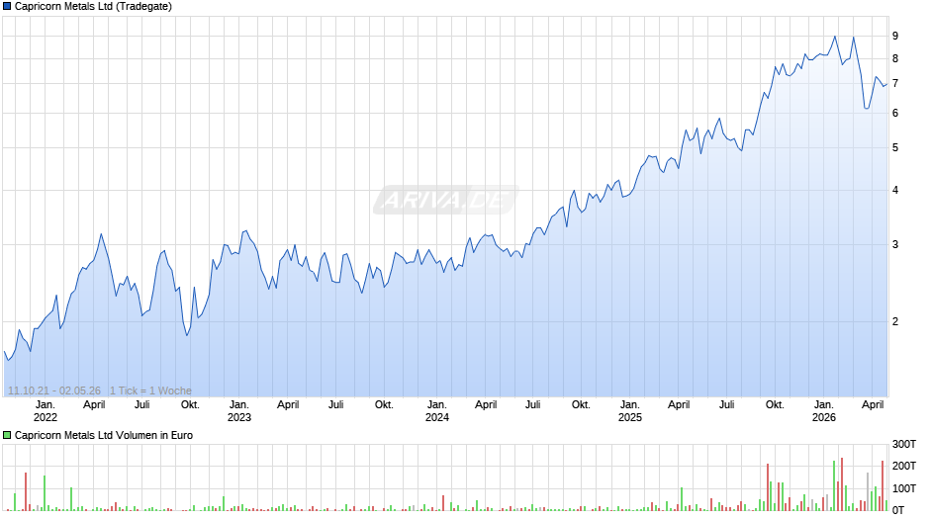Click the volume axis label 300T
Screen dimensions: 930x520
click(904, 444)
